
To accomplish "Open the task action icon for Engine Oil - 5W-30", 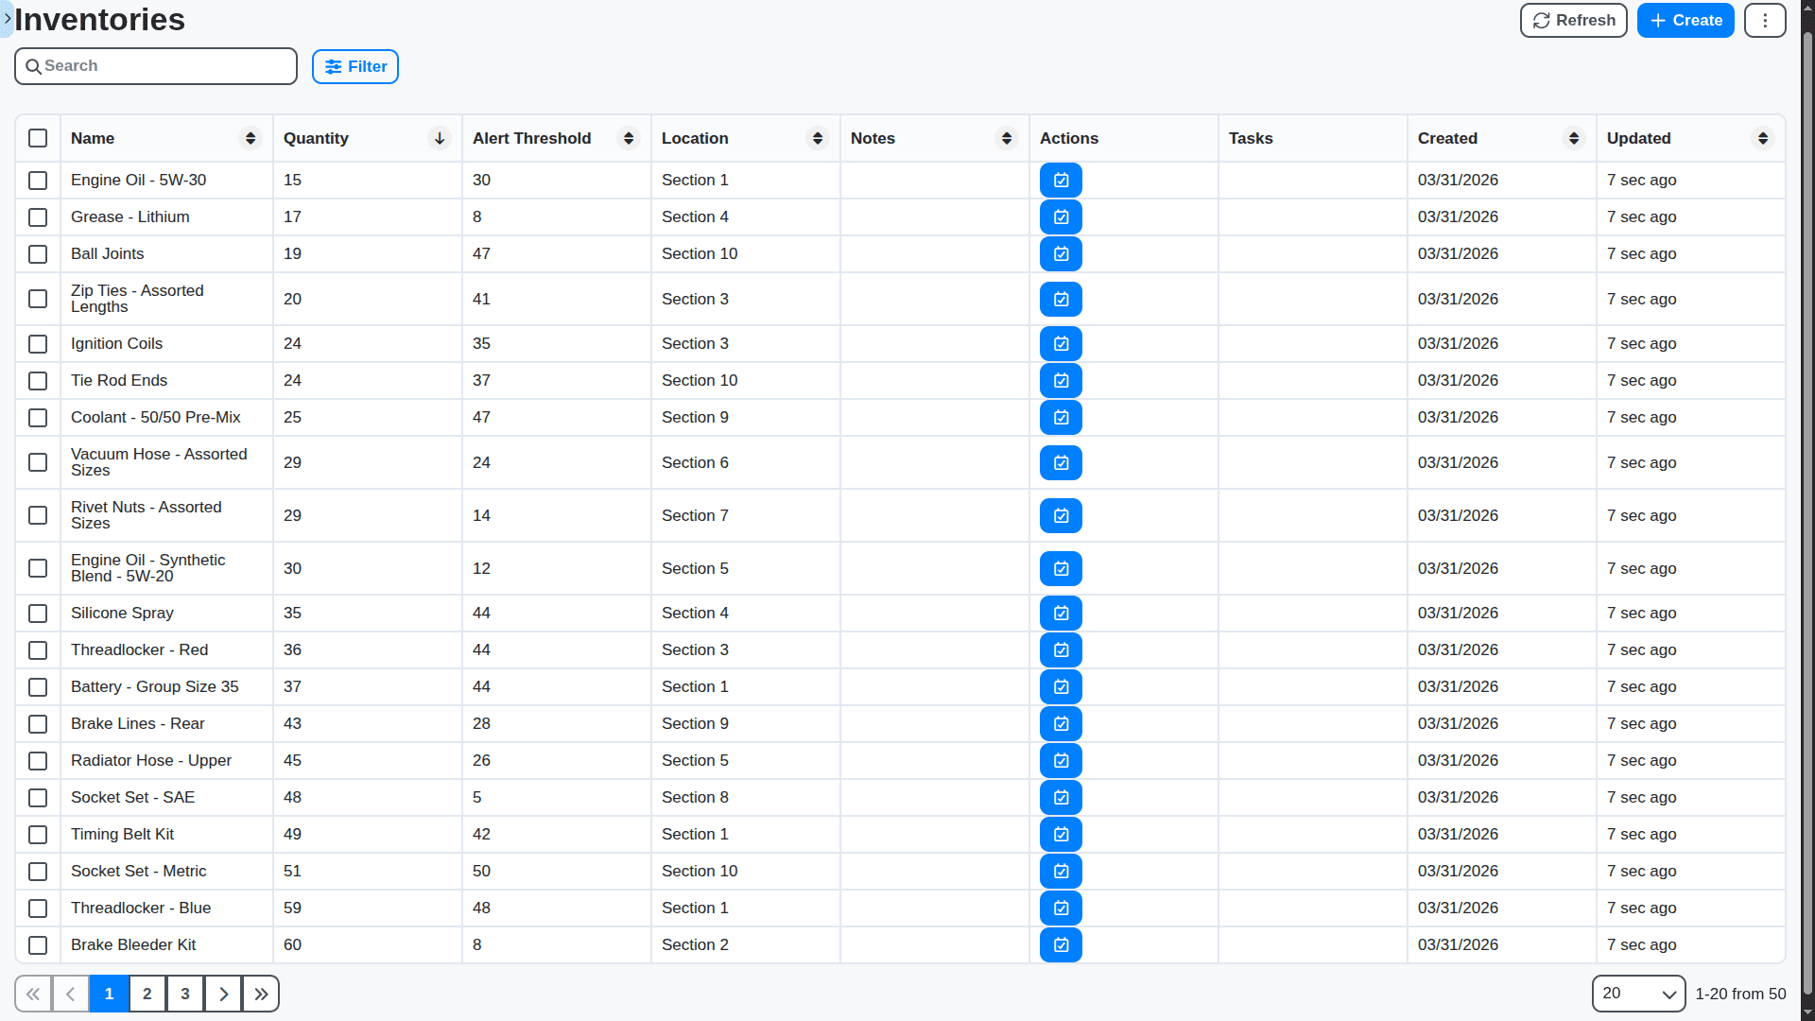I will pos(1060,180).
